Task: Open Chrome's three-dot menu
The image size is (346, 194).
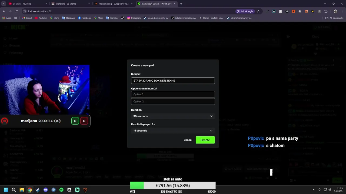Action: 342,11
